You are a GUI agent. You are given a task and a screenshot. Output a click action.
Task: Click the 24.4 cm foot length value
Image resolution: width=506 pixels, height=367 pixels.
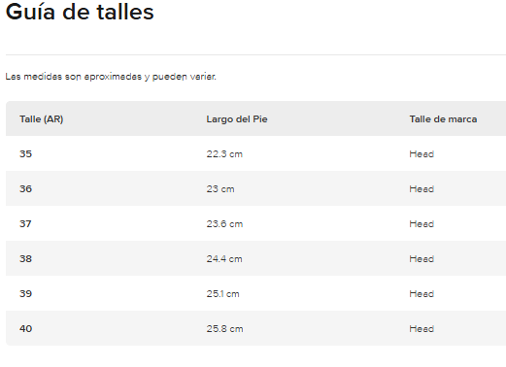[x=224, y=259]
